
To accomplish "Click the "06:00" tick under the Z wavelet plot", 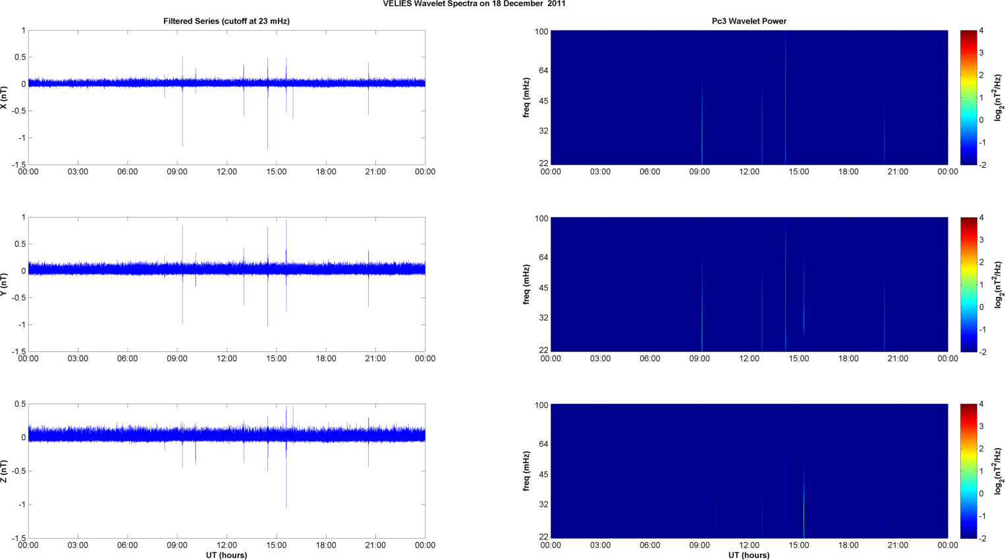I will 649,545.
